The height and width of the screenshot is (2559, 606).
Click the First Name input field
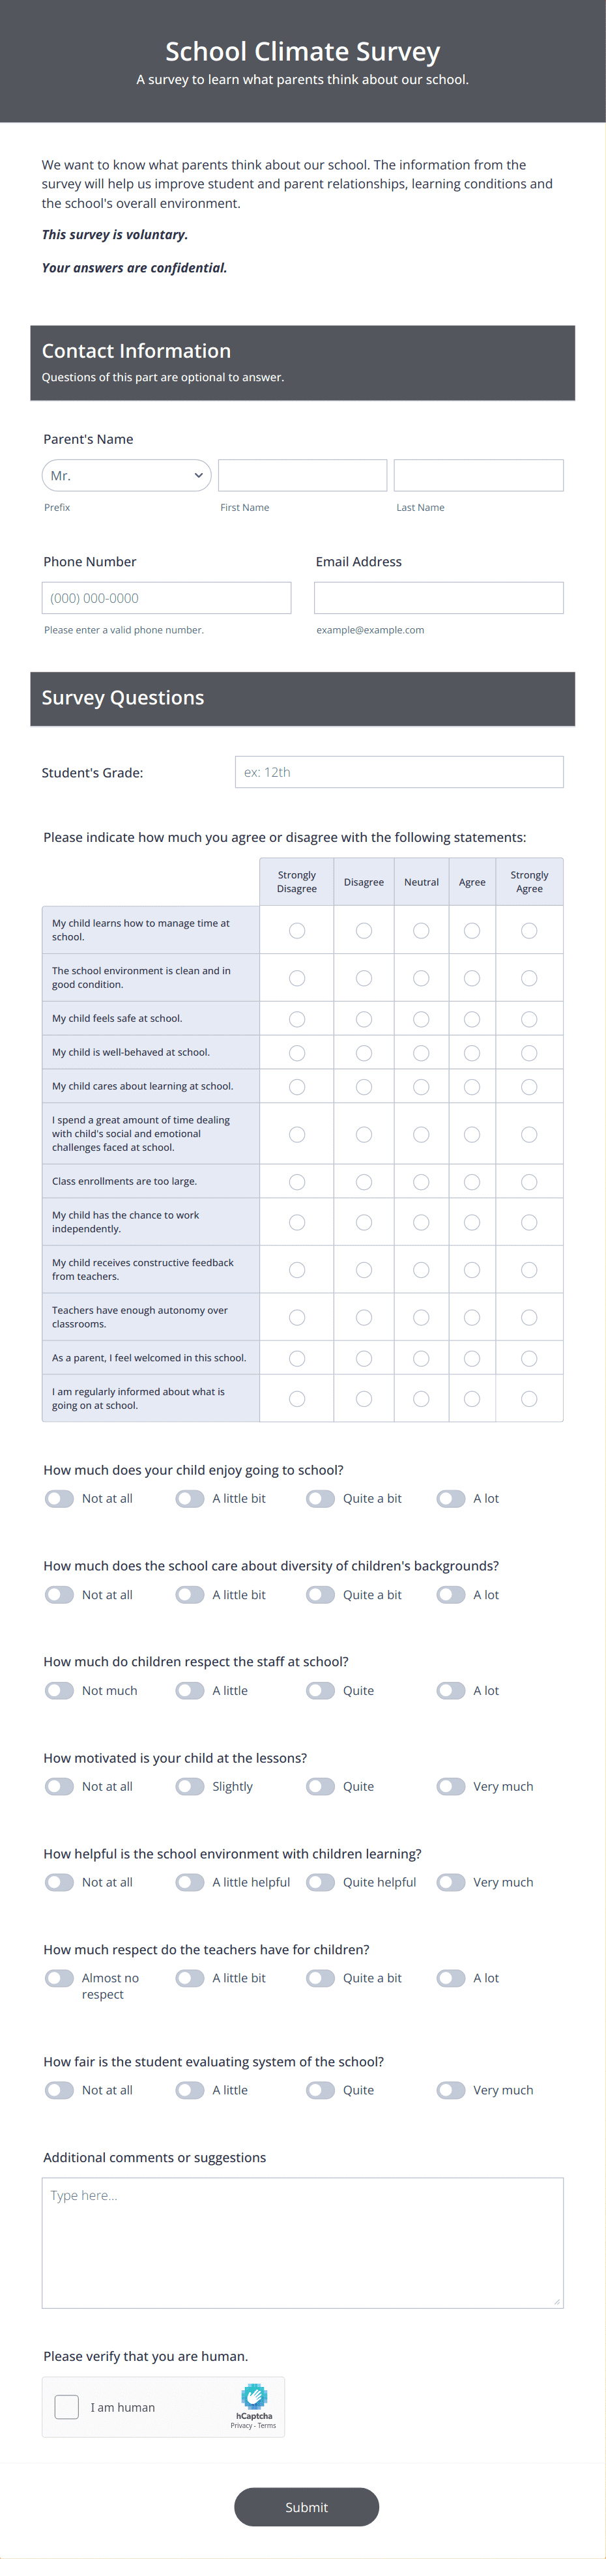click(x=302, y=475)
